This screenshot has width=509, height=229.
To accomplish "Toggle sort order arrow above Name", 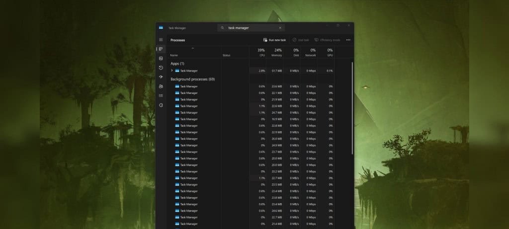I will tap(192, 49).
